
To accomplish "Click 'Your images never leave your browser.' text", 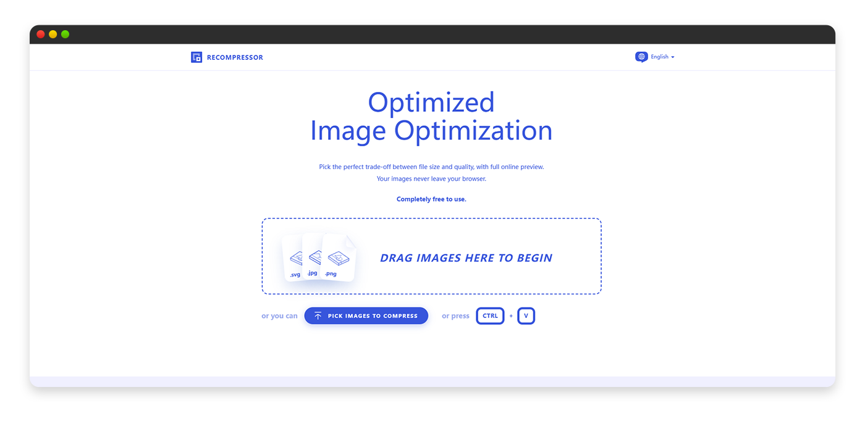I will pyautogui.click(x=431, y=179).
